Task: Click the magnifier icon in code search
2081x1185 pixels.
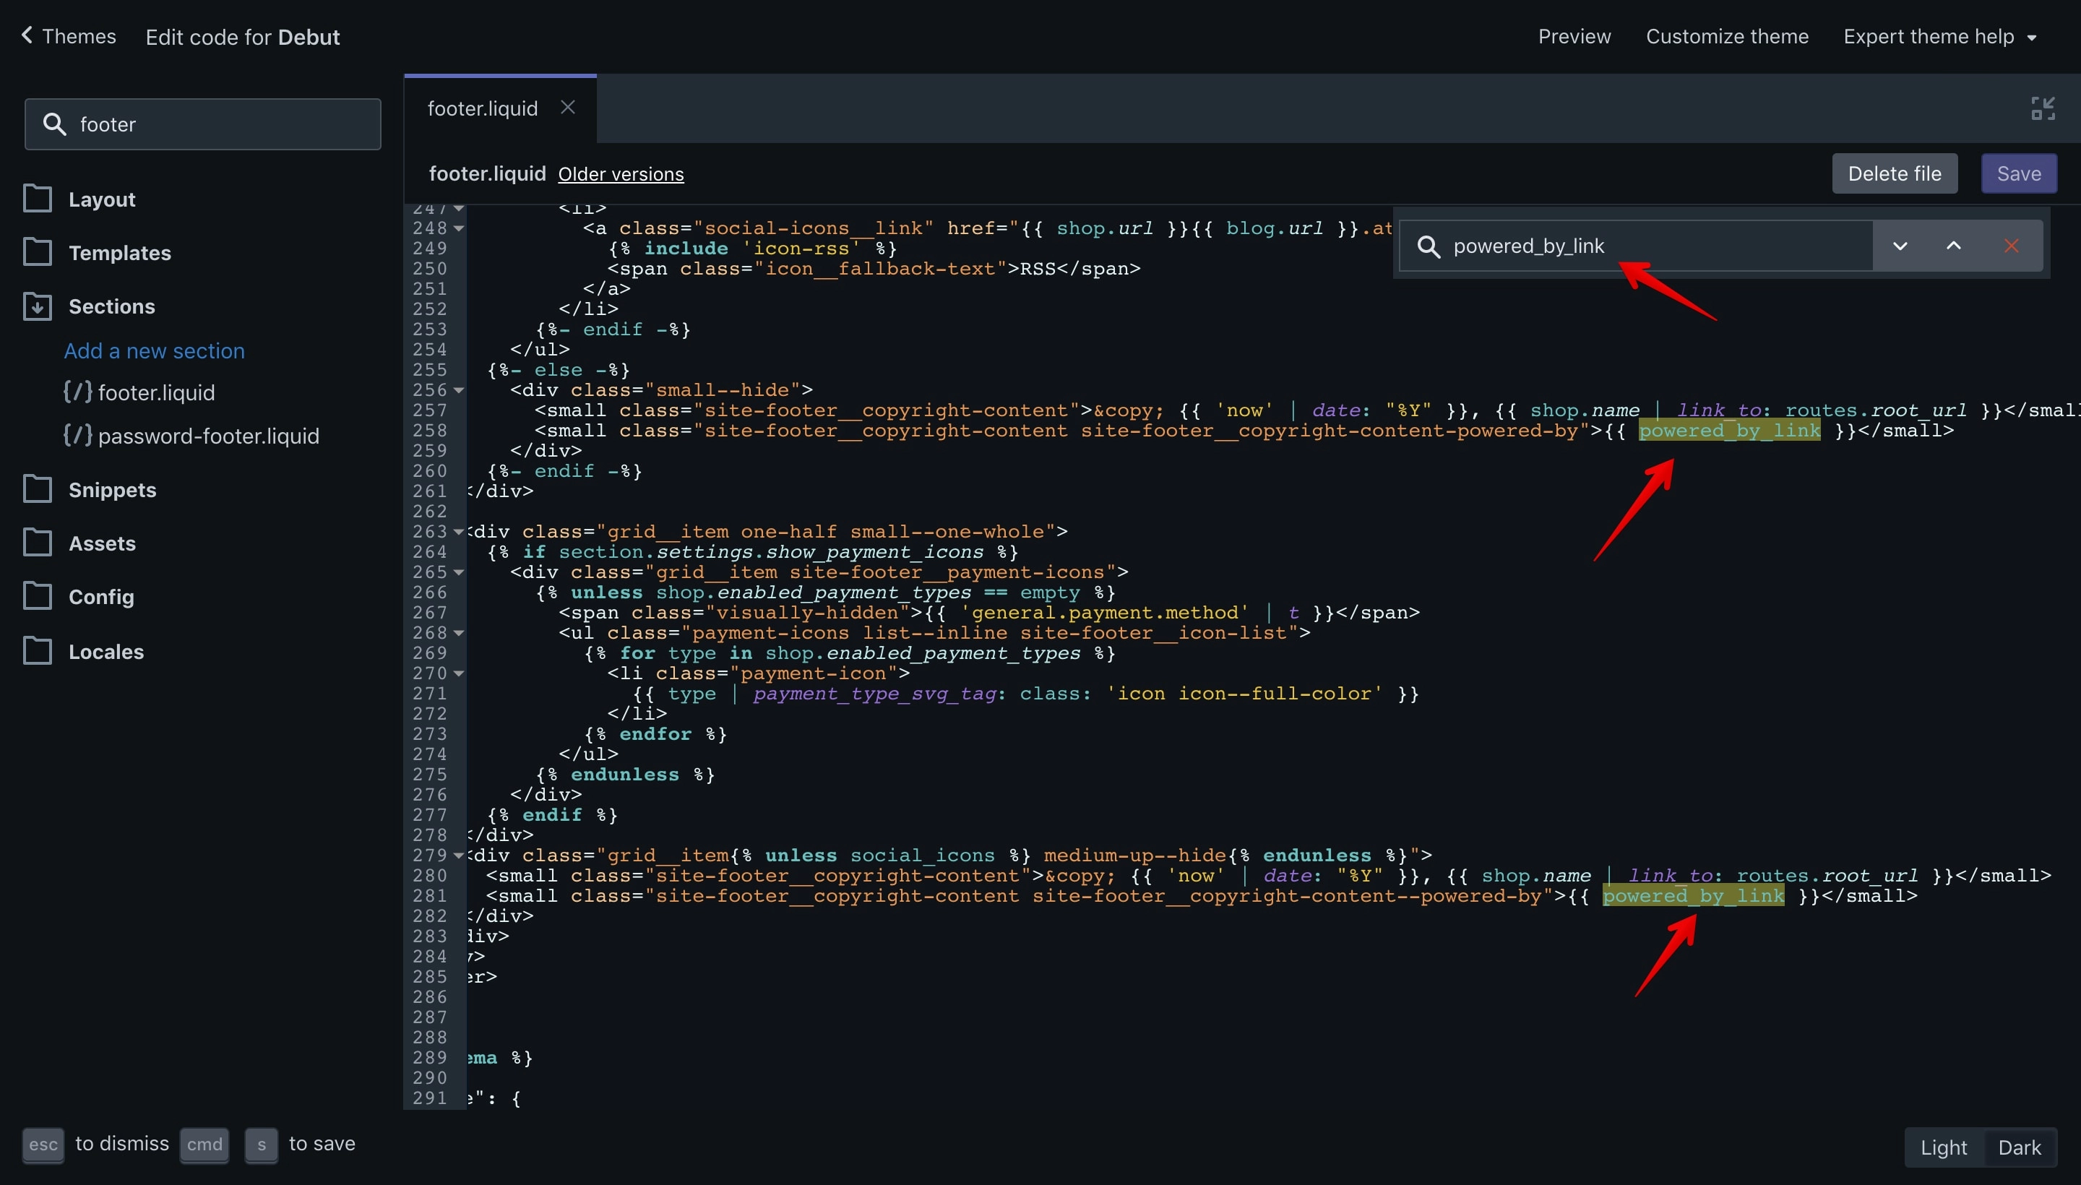Action: pyautogui.click(x=1429, y=246)
